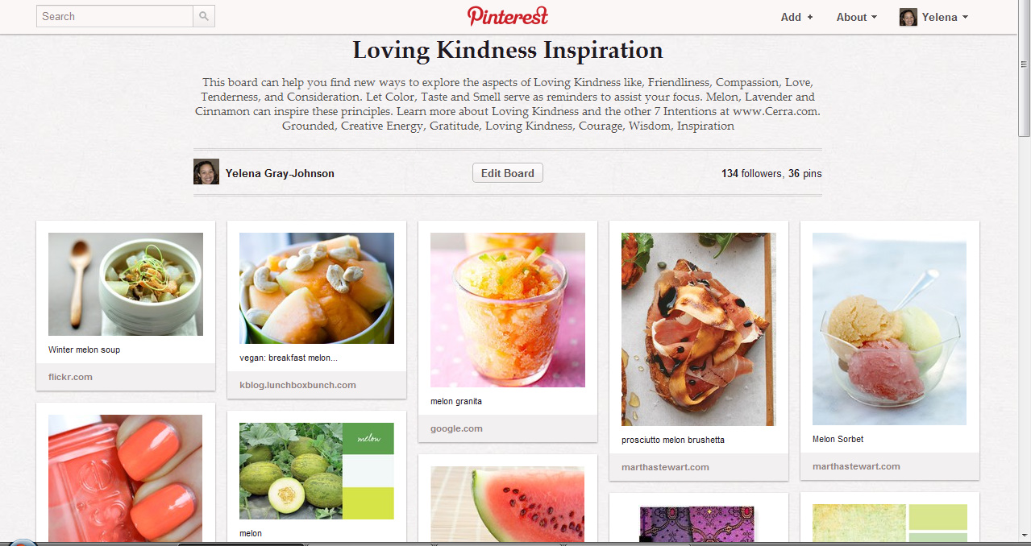Visit the kblog.lunchboxbunch.com source link

[x=297, y=385]
